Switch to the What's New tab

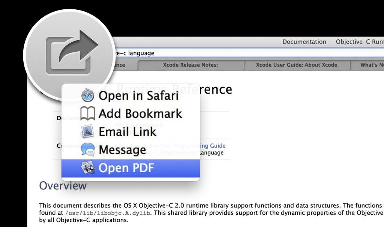pos(367,65)
